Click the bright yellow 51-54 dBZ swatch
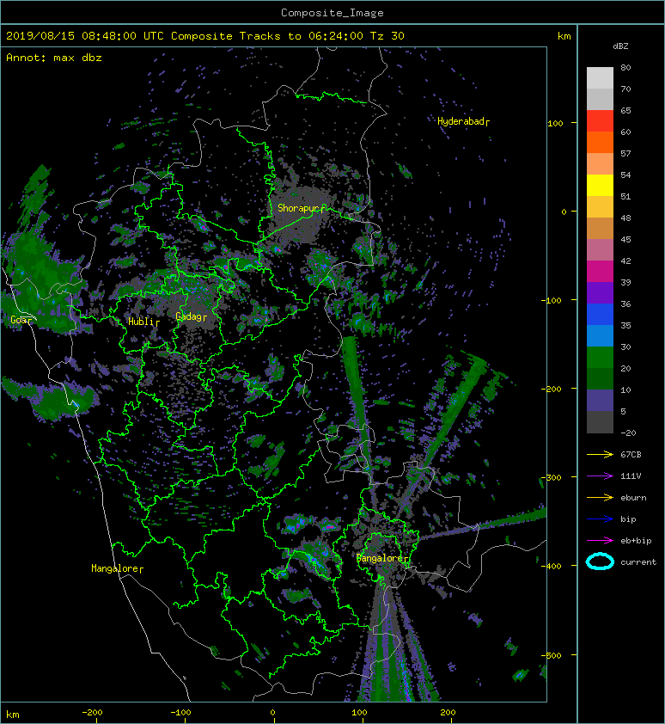The height and width of the screenshot is (724, 665). pyautogui.click(x=600, y=185)
